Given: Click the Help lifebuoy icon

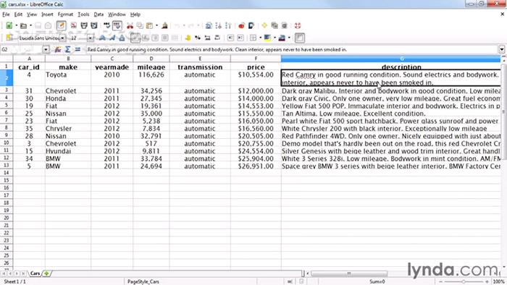Looking at the screenshot, I should click(298, 25).
